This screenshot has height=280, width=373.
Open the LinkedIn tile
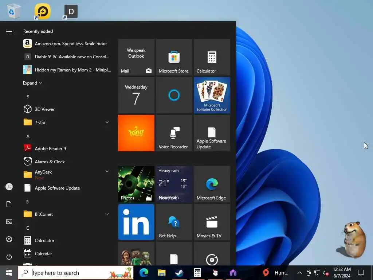point(136,222)
